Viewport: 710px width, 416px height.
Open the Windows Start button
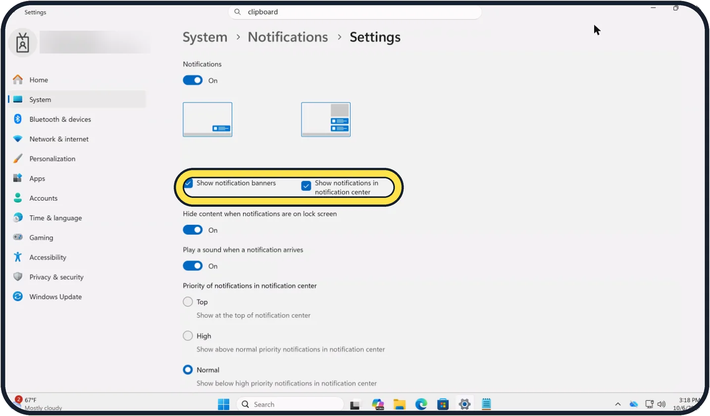click(224, 404)
